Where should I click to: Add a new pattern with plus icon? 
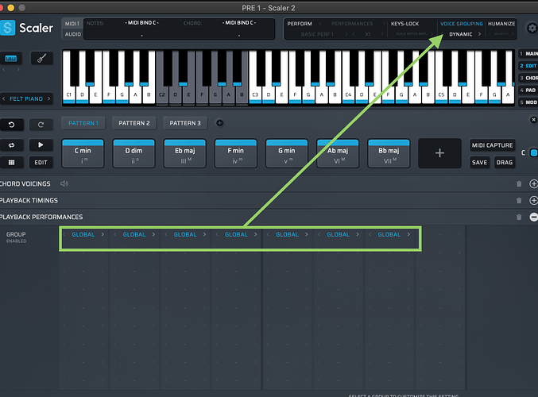(220, 123)
